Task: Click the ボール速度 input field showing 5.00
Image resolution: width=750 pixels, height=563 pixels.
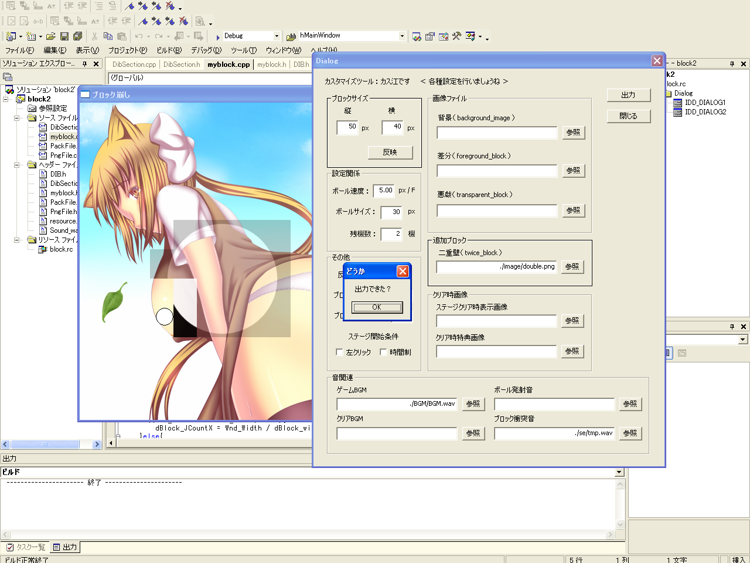Action: pos(385,191)
